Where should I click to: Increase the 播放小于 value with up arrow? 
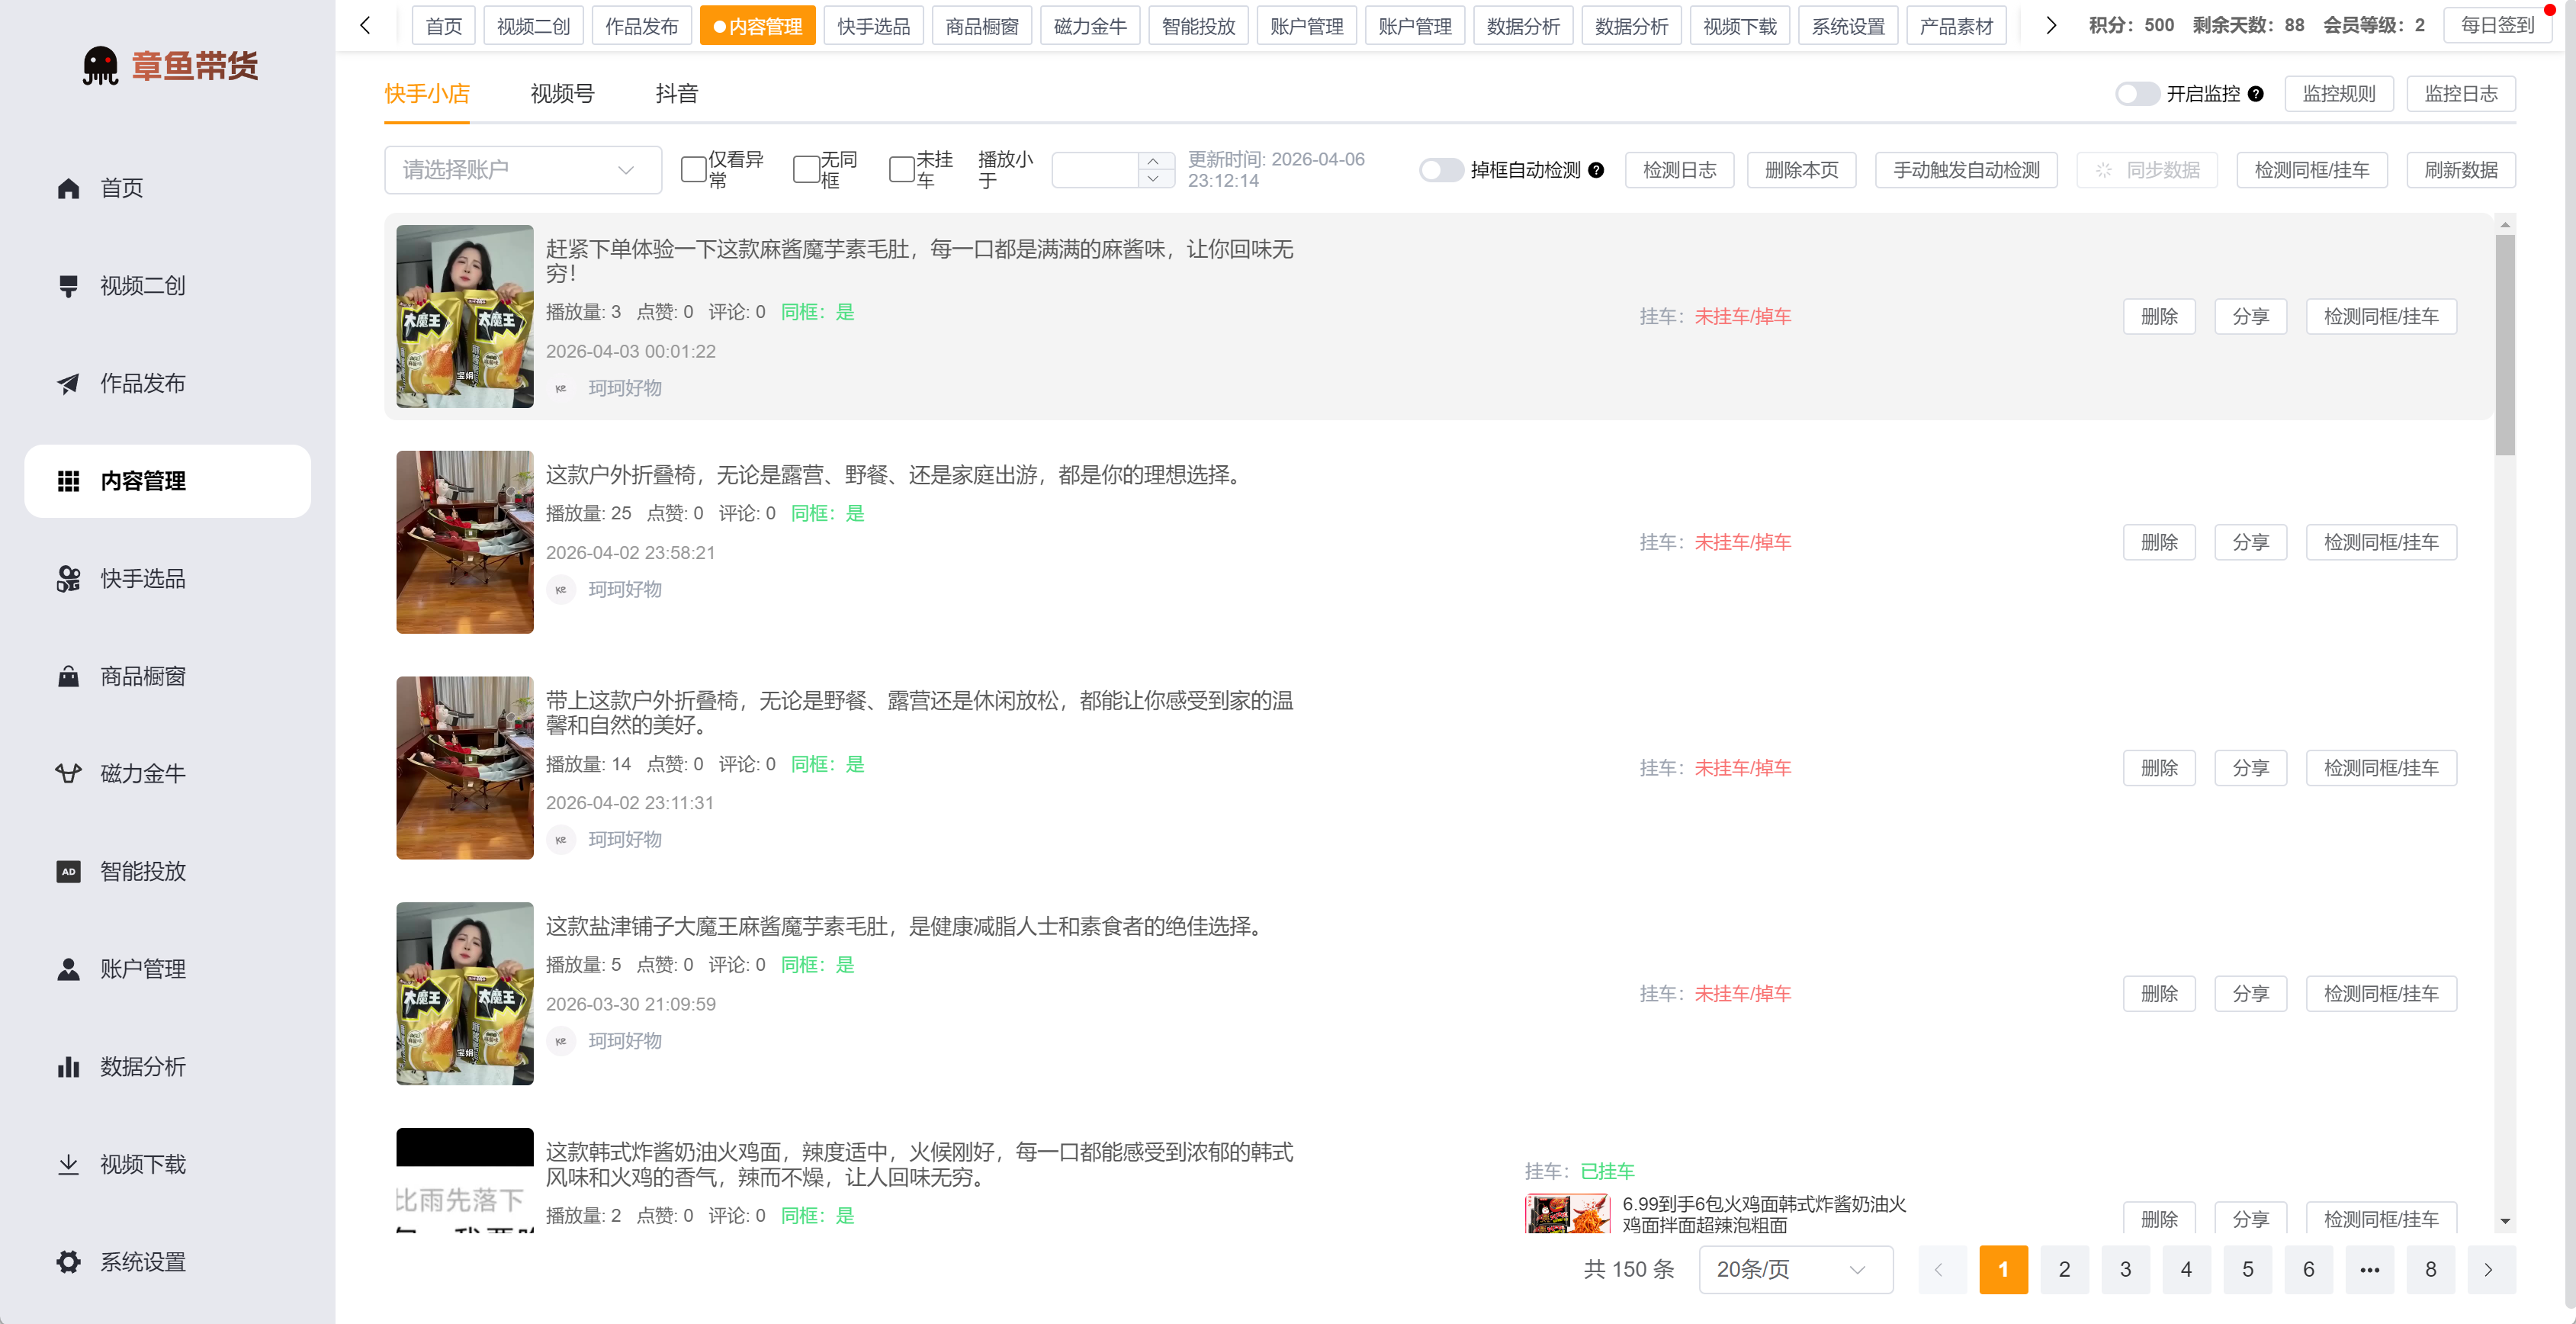pos(1154,161)
